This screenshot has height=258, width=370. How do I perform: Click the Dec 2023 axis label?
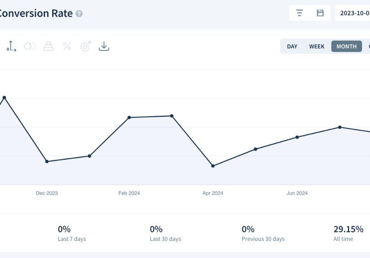47,193
